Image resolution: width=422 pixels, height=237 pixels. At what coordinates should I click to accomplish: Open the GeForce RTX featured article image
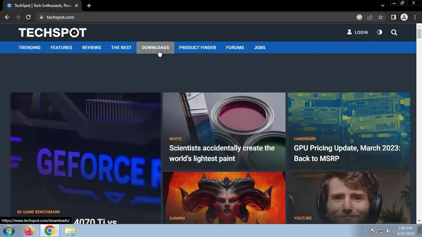[86, 158]
